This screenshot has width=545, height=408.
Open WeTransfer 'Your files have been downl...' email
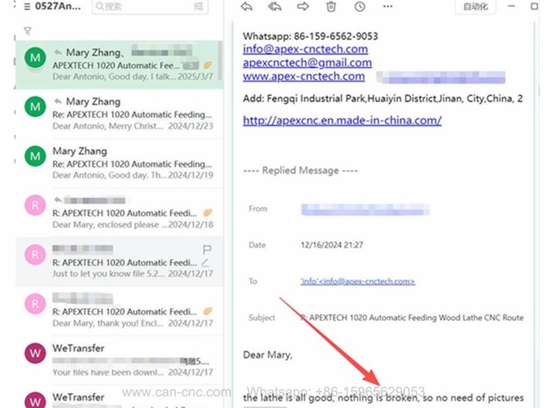tap(119, 360)
